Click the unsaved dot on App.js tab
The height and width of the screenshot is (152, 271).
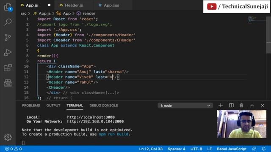point(49,5)
